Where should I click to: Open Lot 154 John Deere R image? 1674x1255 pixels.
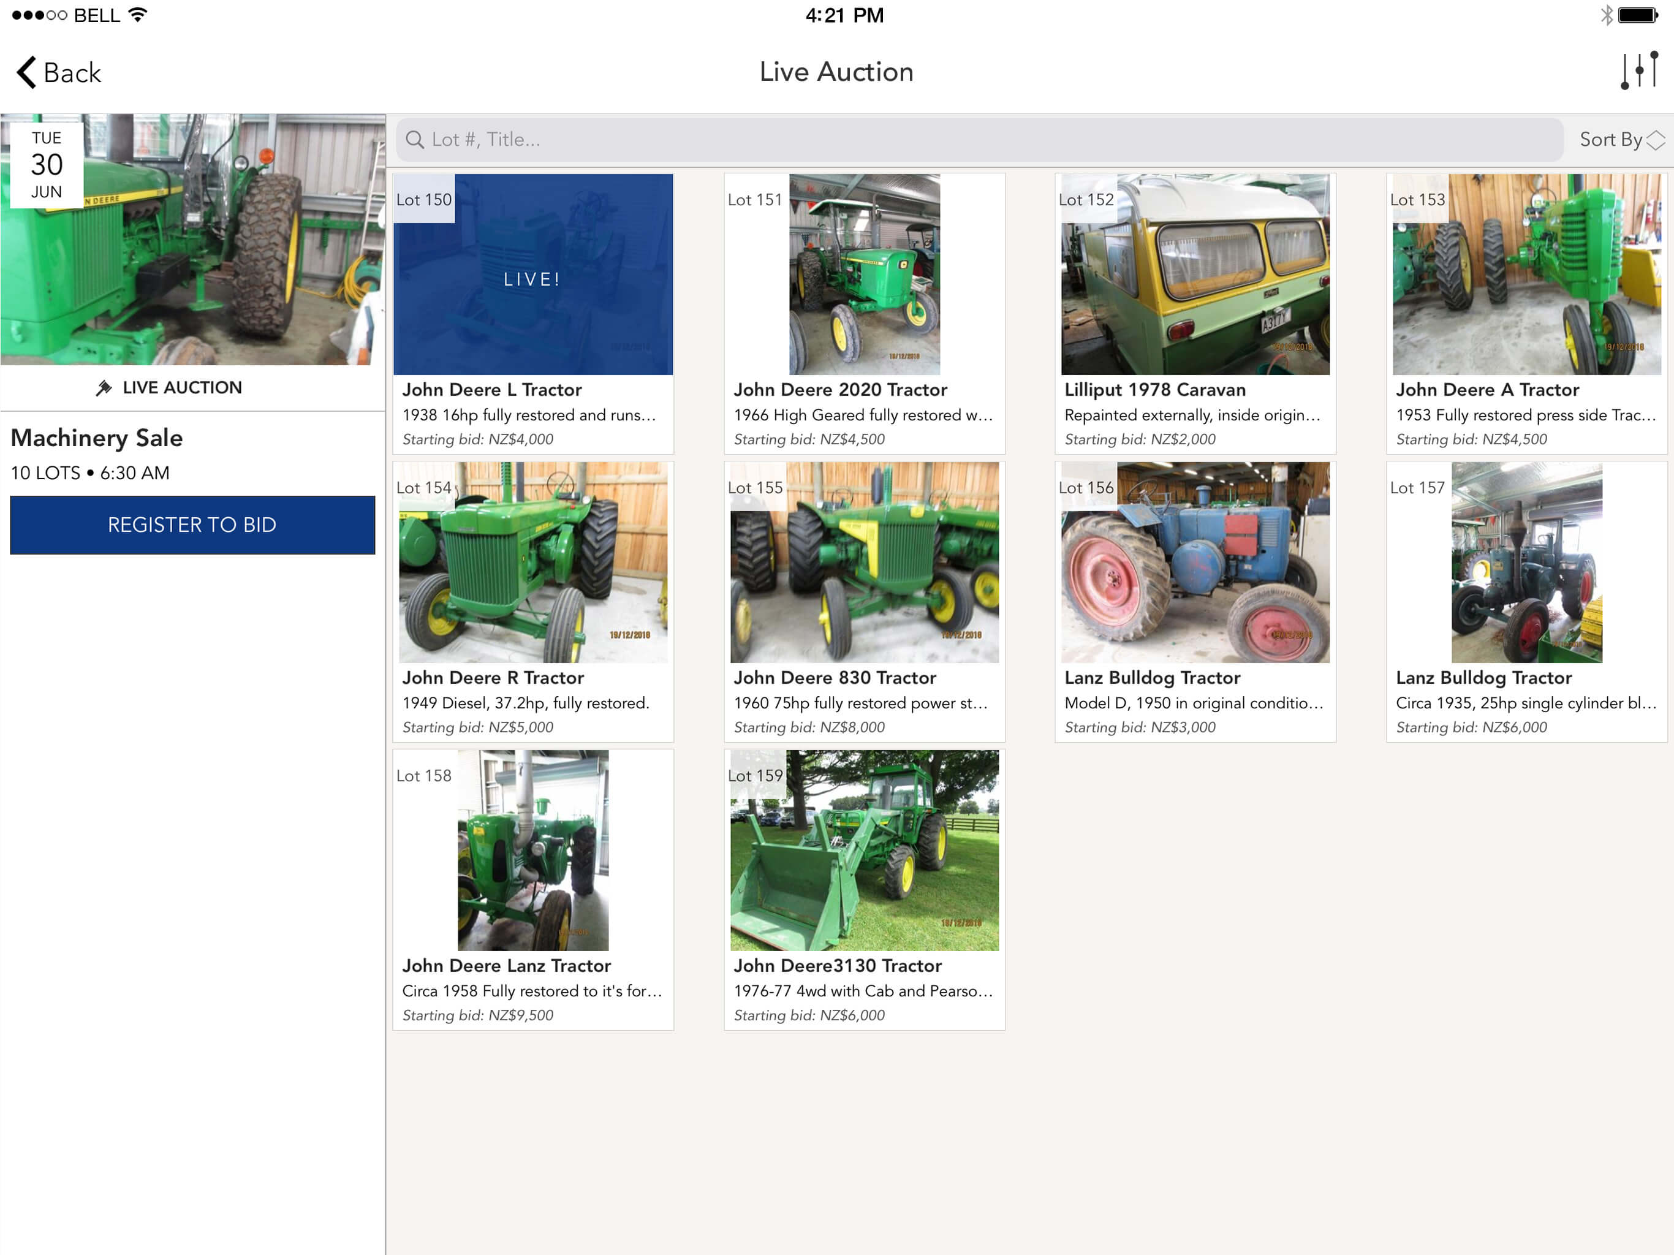[x=534, y=563]
